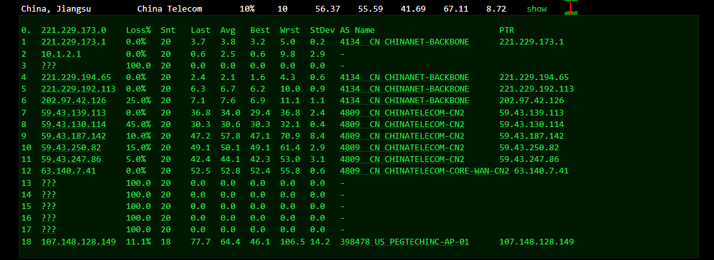The image size is (714, 260).
Task: Click the CHINATELECOM-CORE-WAN-CN2 AS link
Action: coord(424,171)
